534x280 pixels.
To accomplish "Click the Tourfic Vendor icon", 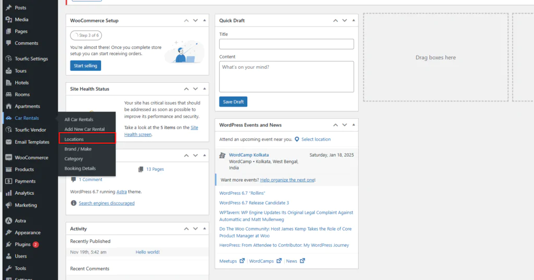I will pos(9,130).
